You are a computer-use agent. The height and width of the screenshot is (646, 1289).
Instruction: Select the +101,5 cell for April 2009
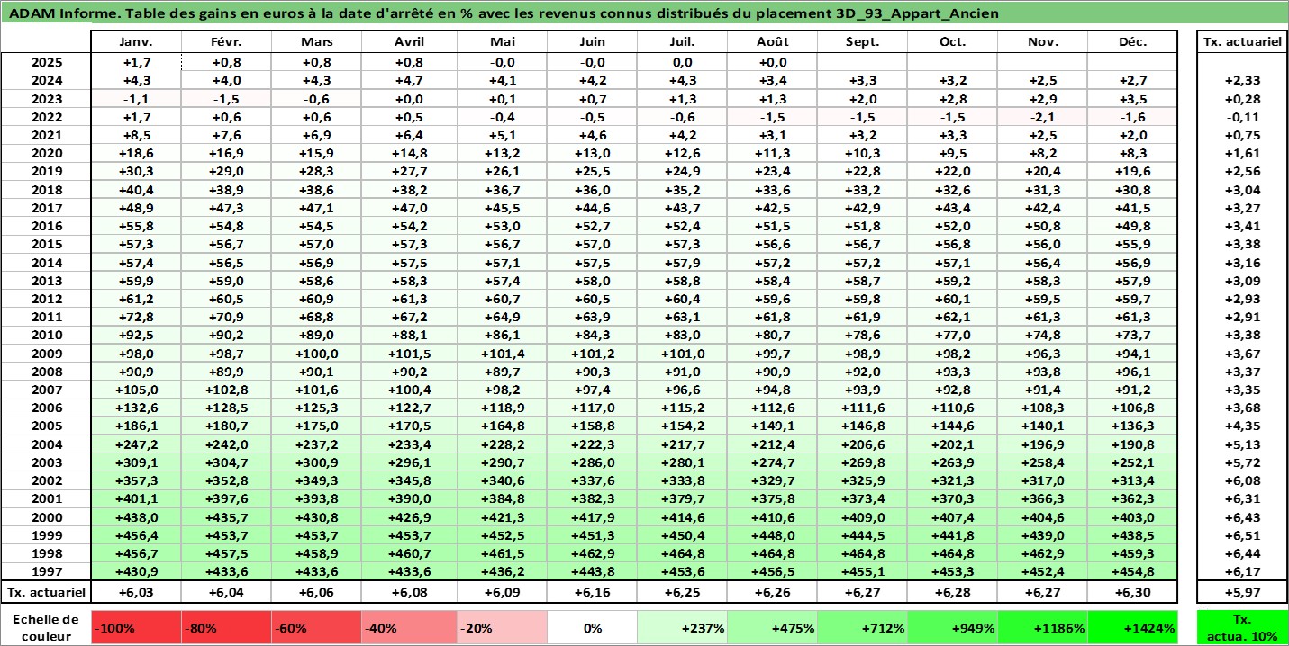pyautogui.click(x=410, y=354)
